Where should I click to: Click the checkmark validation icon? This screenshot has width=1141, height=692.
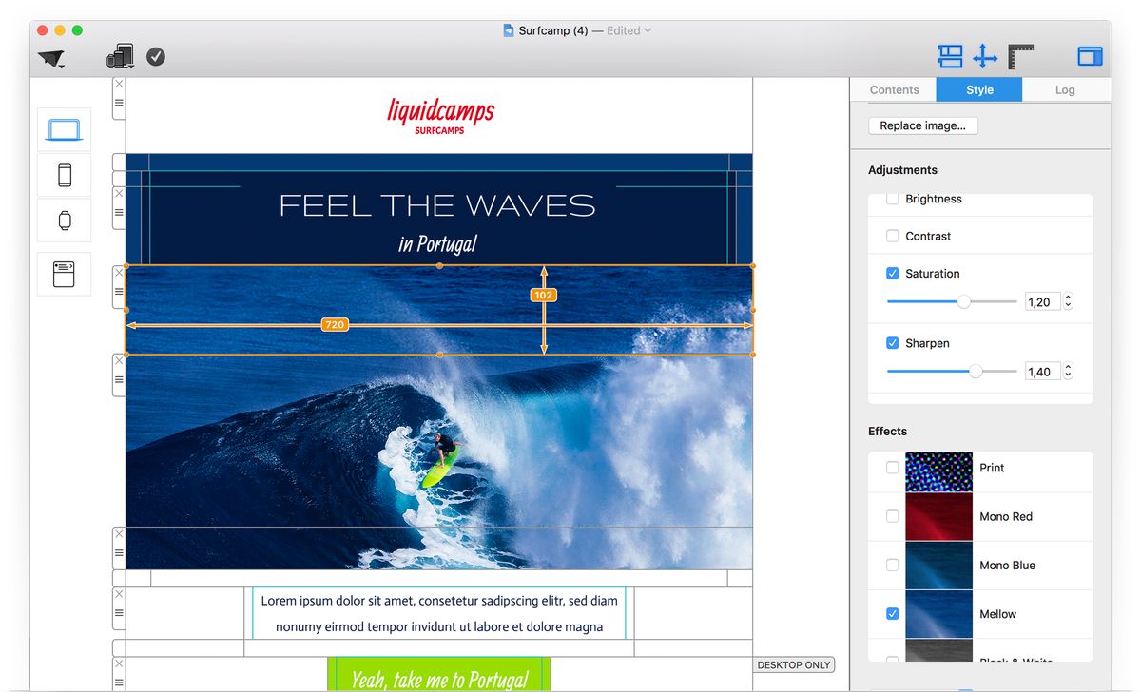click(x=156, y=56)
